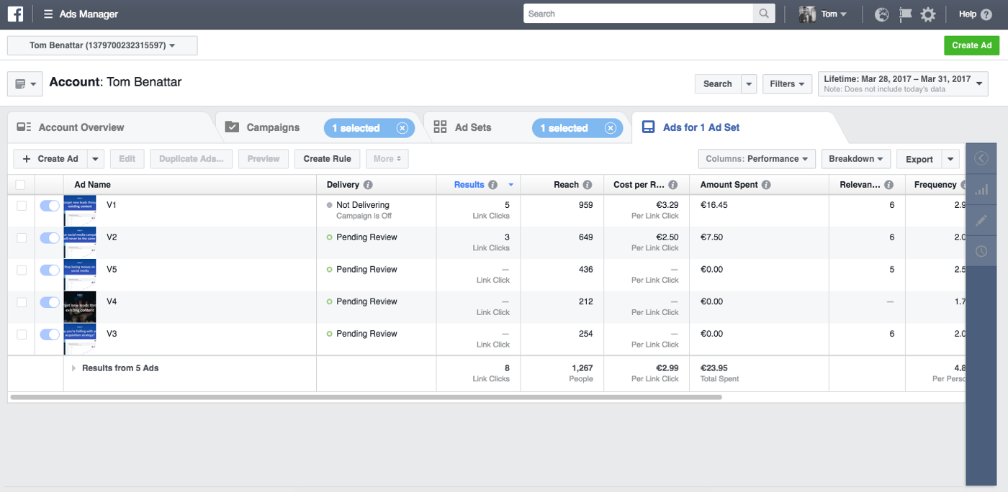Image resolution: width=1008 pixels, height=492 pixels.
Task: Open the Search options dropdown arrow
Action: click(x=750, y=84)
